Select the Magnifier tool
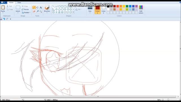This screenshot has height=102, width=181. [x=41, y=11]
